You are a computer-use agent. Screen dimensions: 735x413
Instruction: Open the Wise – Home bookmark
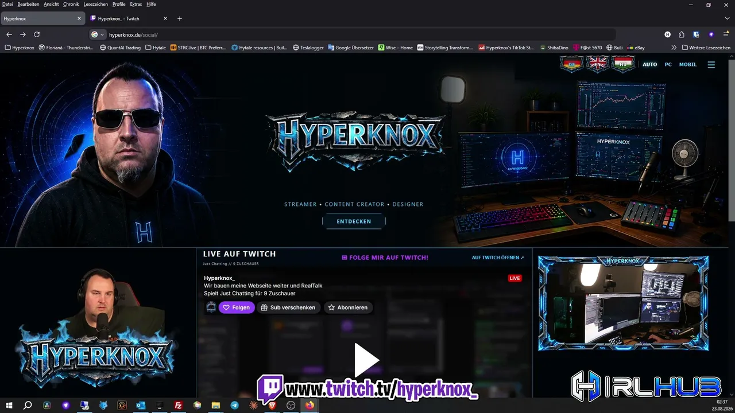pyautogui.click(x=396, y=48)
